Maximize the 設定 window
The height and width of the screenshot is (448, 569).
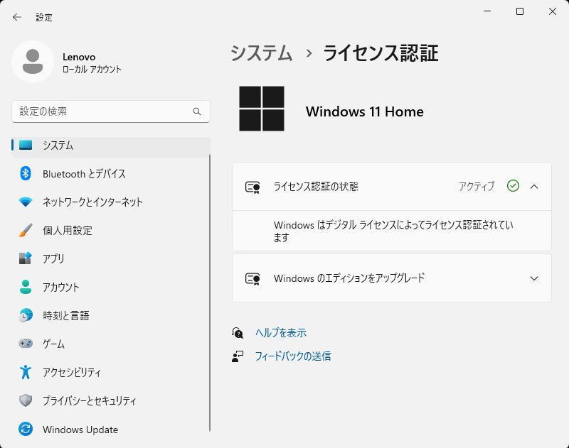point(520,11)
